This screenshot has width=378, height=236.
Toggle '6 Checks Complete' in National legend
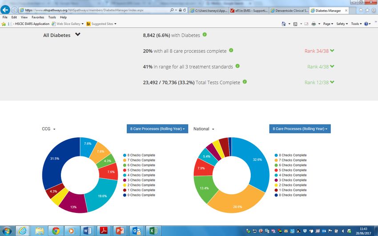tap(291, 165)
